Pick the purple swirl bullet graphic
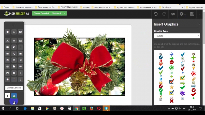Image resolution: width=205 pixels, height=115 pixels. [x=182, y=93]
